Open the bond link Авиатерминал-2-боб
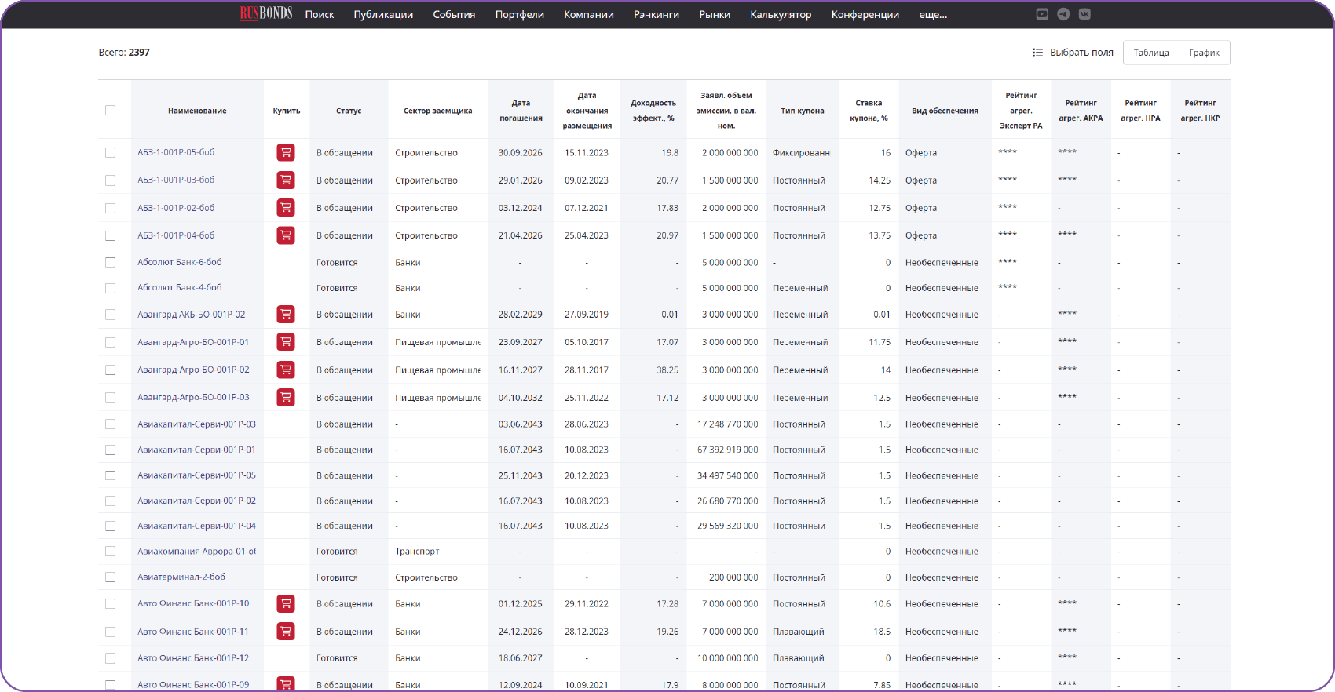Screen dimensions: 1335x692 click(x=181, y=577)
